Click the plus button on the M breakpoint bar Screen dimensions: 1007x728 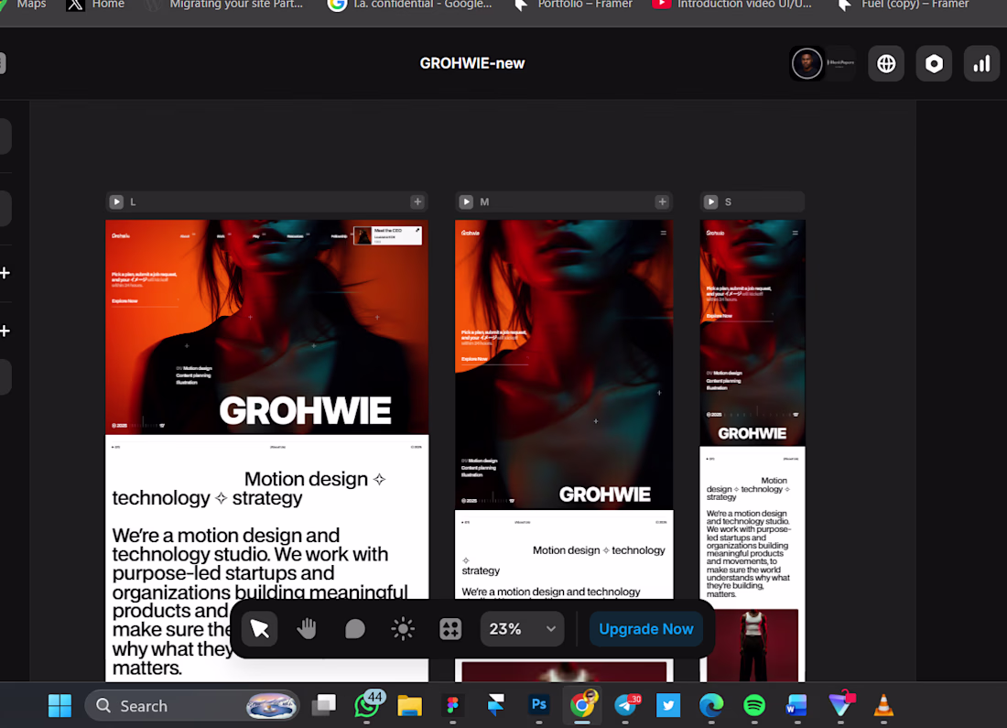(662, 201)
